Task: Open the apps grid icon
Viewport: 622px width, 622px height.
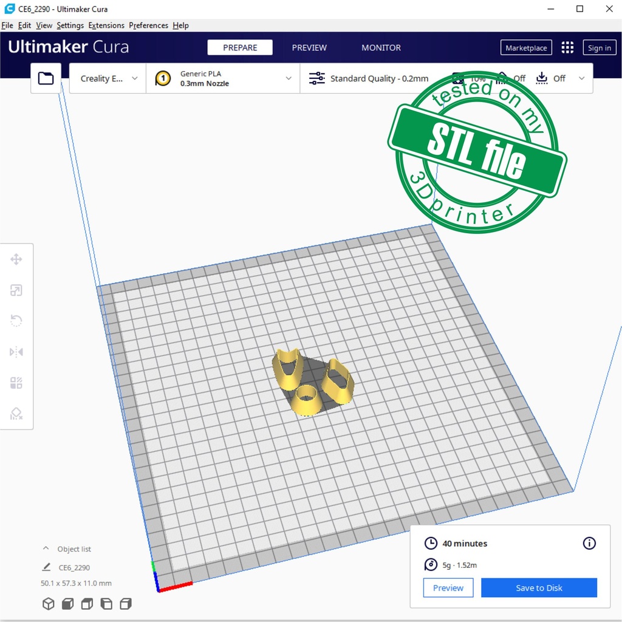Action: 567,48
